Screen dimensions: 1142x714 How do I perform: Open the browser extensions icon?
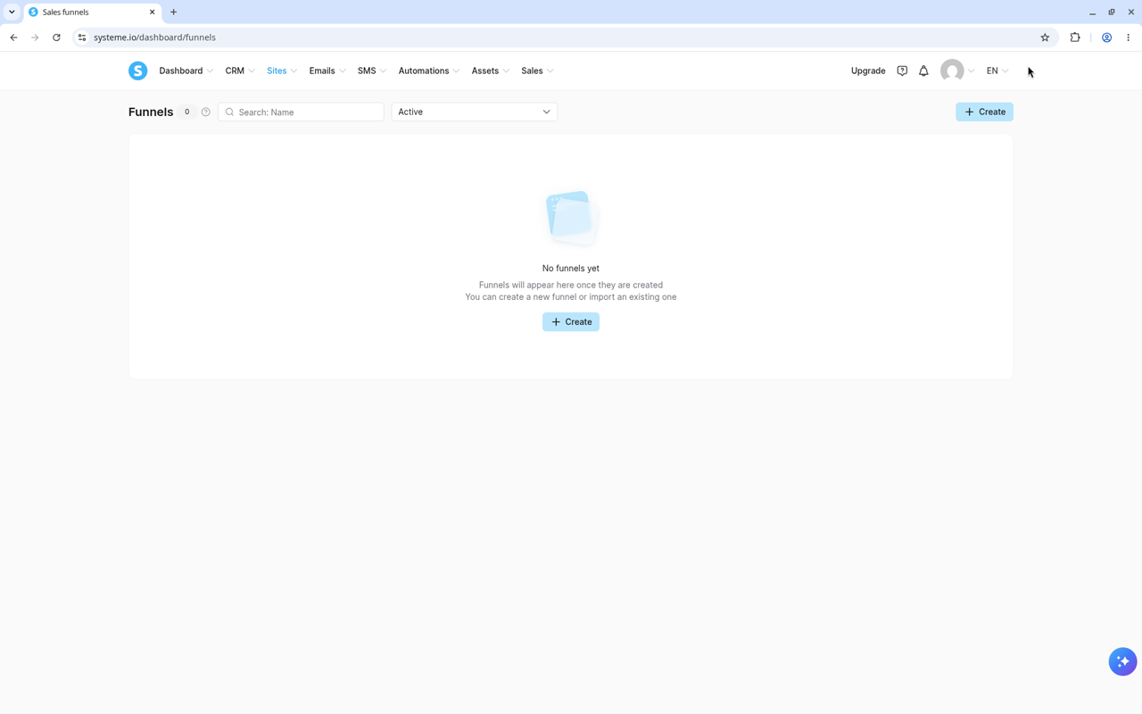pos(1075,37)
